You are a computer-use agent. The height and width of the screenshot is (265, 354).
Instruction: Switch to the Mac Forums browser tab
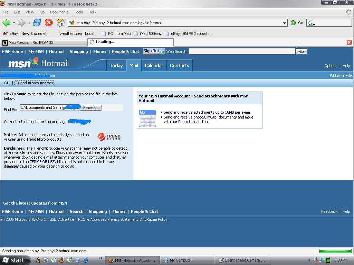click(44, 42)
